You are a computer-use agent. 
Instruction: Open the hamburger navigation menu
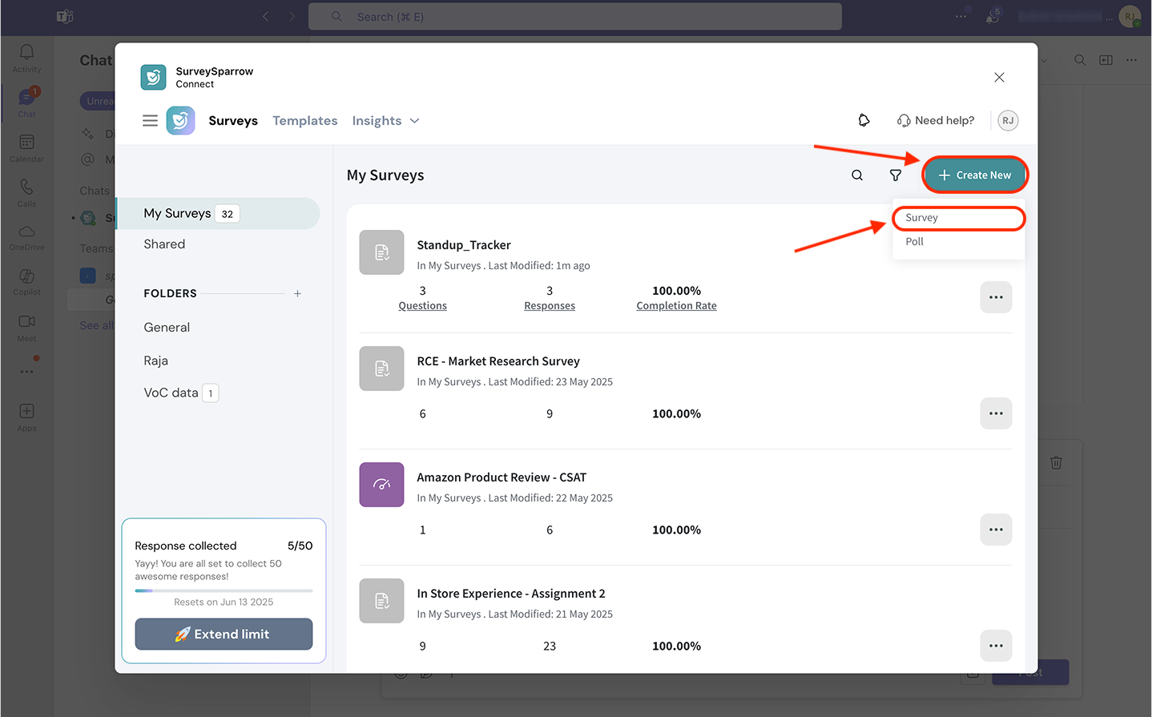(x=150, y=121)
